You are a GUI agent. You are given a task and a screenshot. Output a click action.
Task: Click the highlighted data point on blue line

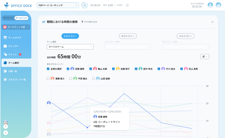(x=87, y=127)
